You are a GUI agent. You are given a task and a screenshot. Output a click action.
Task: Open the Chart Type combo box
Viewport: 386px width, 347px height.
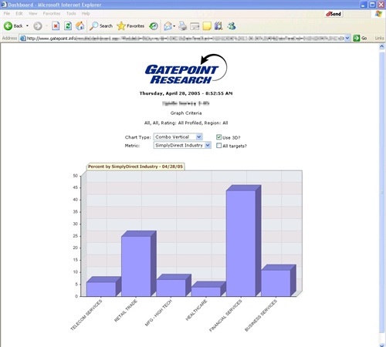[x=178, y=136]
